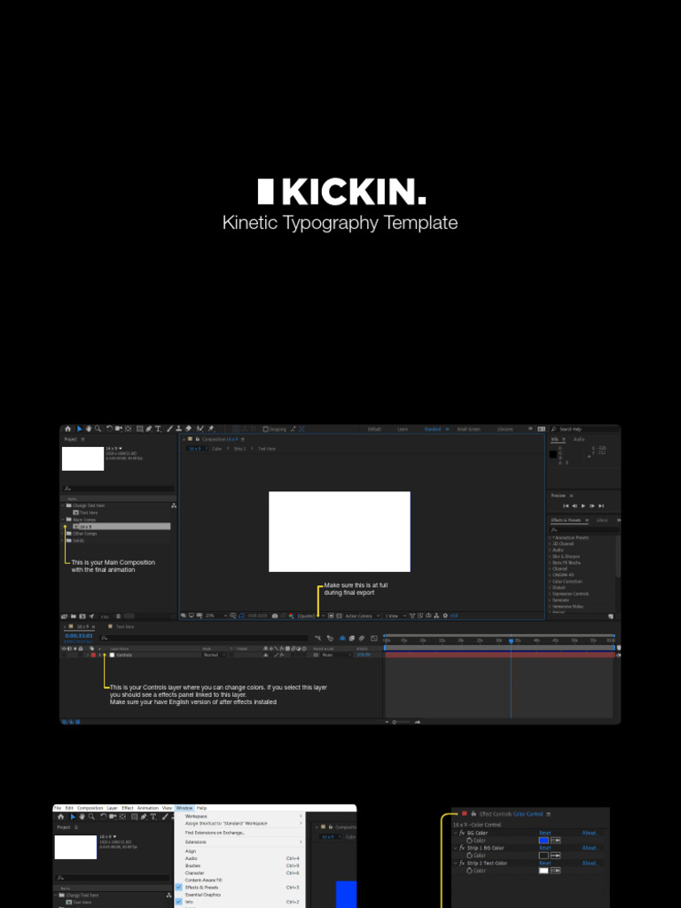
Task: Click the BG Color eyedropper icon
Action: [x=555, y=841]
